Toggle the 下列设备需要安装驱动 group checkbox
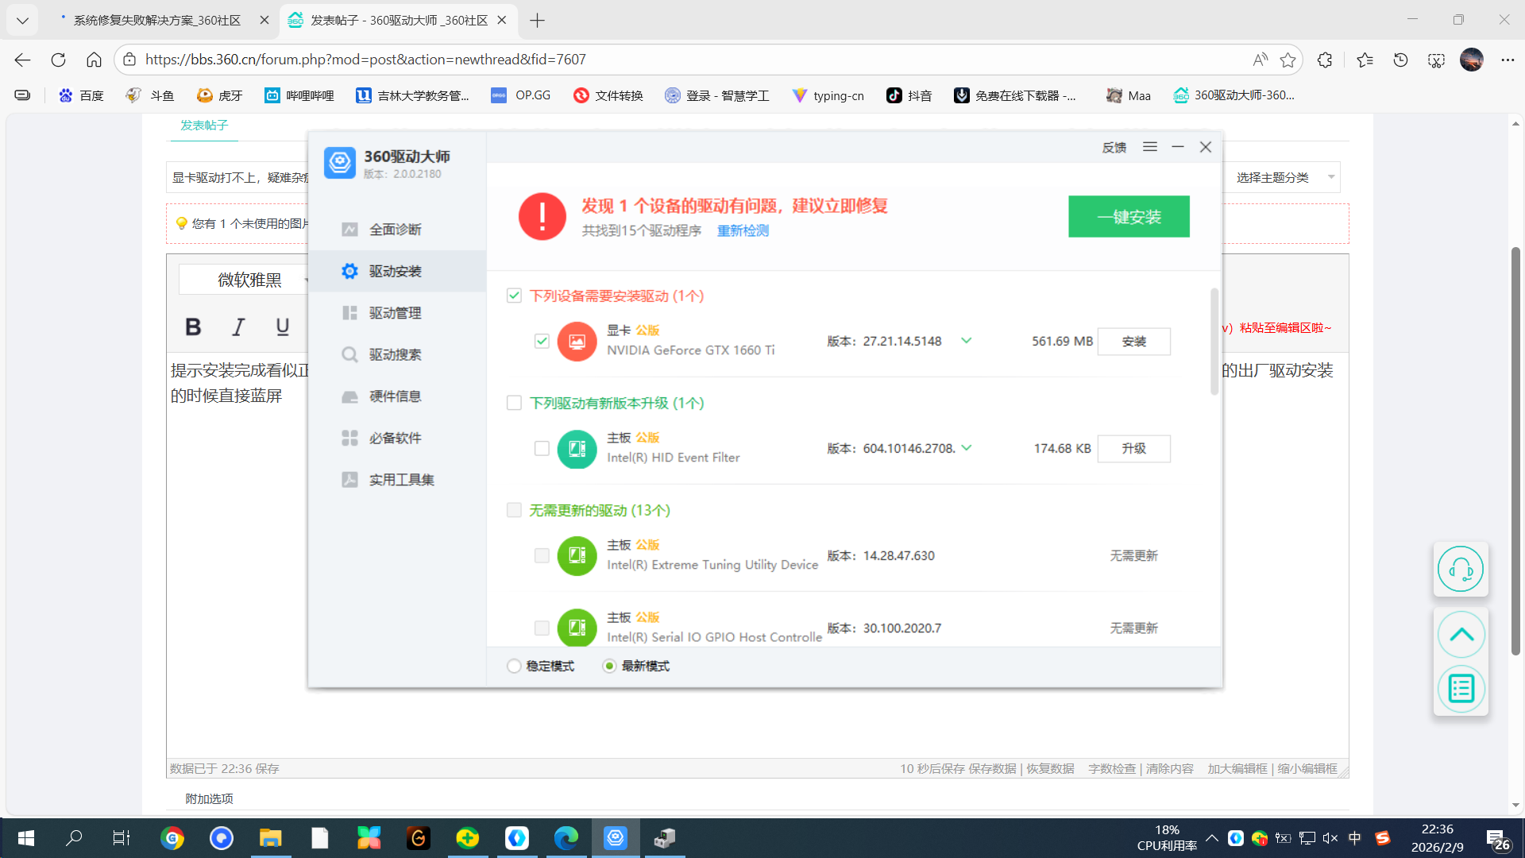The width and height of the screenshot is (1525, 858). click(514, 296)
